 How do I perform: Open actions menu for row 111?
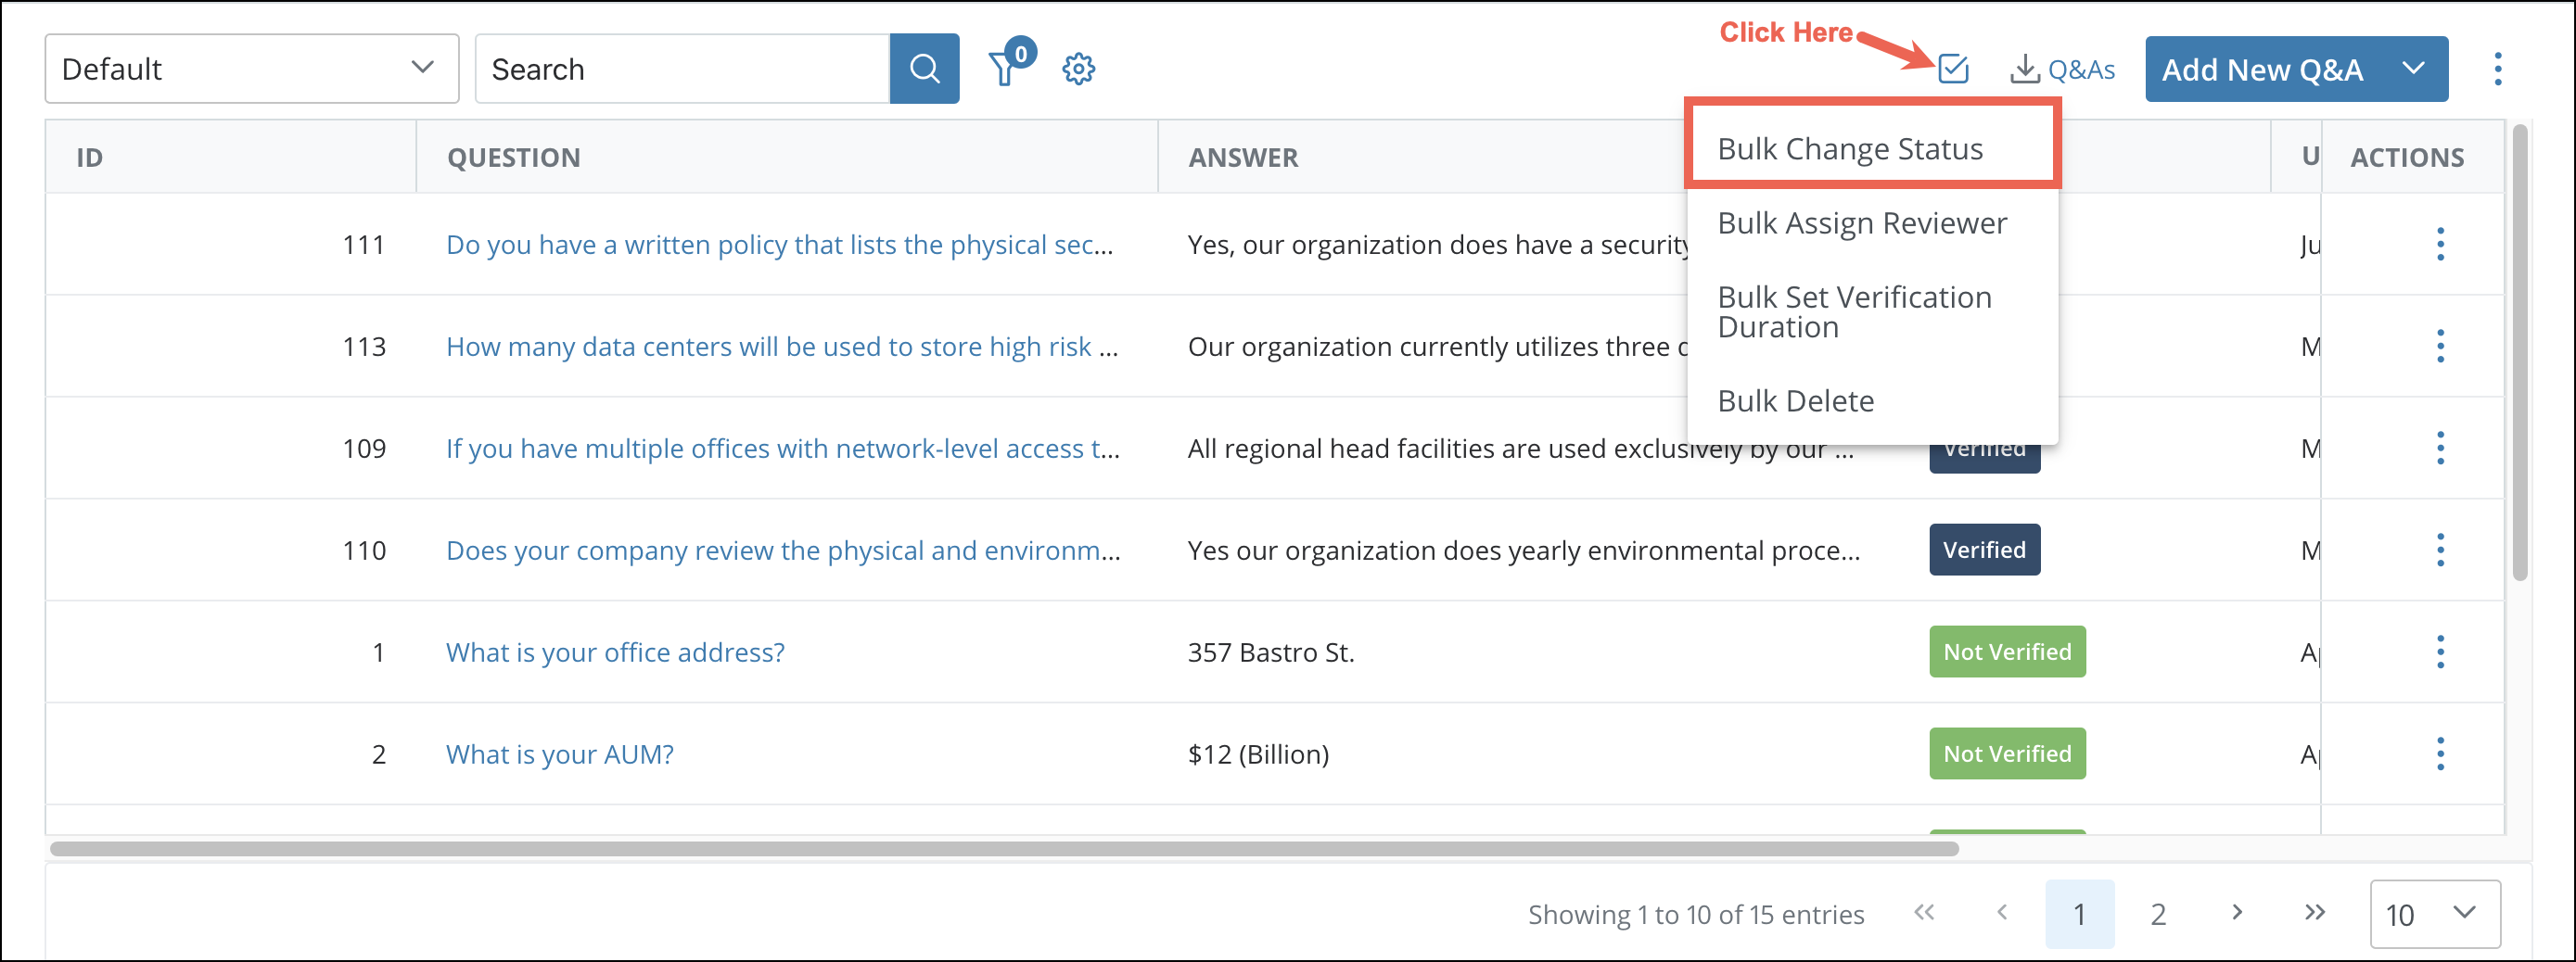coord(2440,245)
